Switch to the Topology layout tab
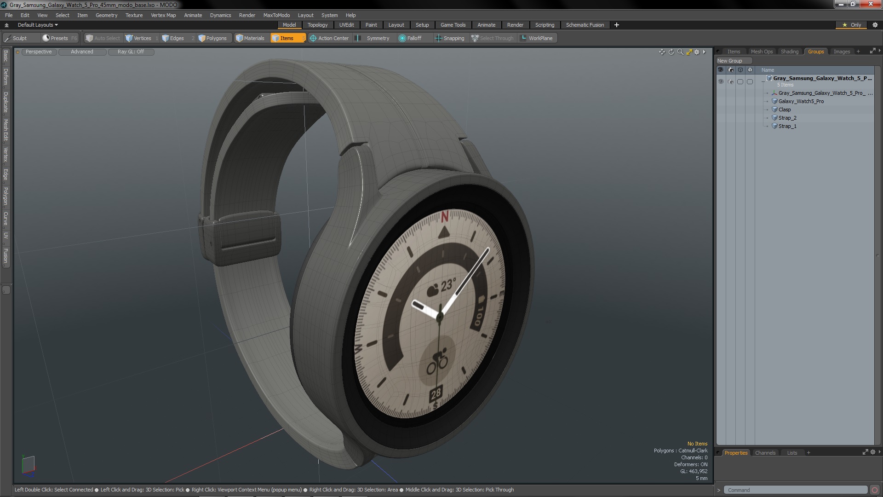Image resolution: width=883 pixels, height=497 pixels. [317, 25]
